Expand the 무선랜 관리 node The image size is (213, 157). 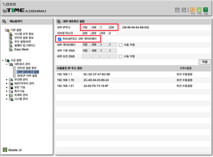(x=7, y=80)
